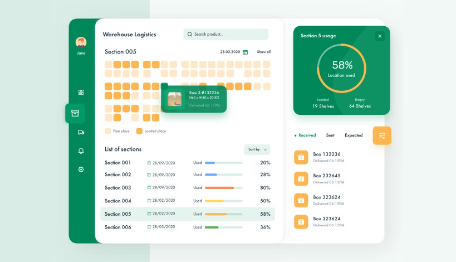Open the delivery truck icon in sidebar
Image resolution: width=456 pixels, height=262 pixels.
point(81,132)
